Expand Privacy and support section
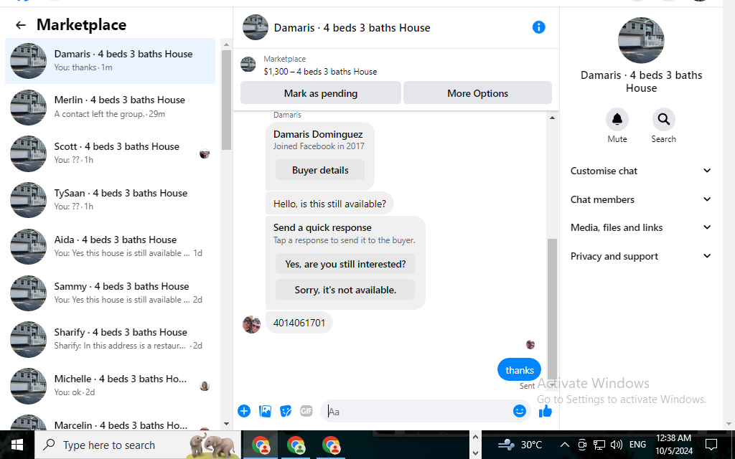Image resolution: width=735 pixels, height=459 pixels. click(x=640, y=256)
